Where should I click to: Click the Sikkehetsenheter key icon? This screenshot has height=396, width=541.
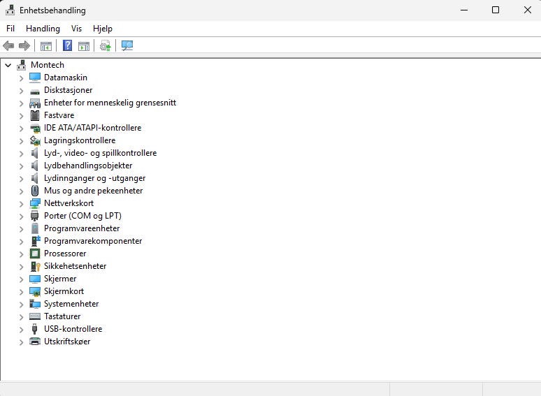point(35,266)
